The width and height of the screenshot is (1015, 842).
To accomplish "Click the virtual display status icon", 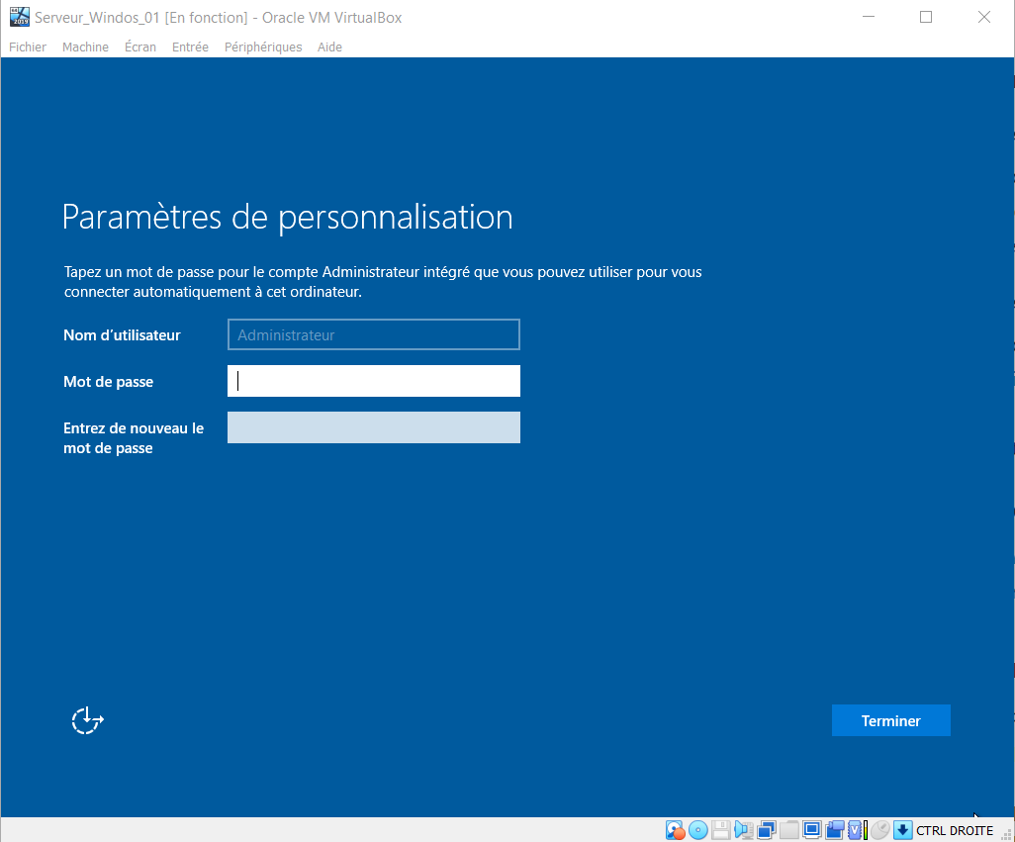I will pos(811,830).
